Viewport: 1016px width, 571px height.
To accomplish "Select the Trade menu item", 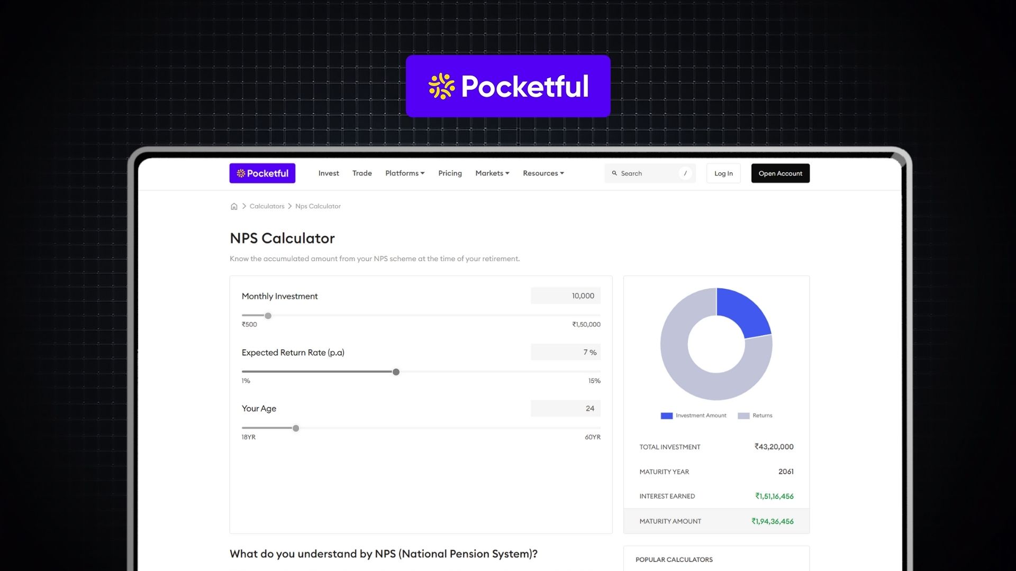I will click(362, 173).
